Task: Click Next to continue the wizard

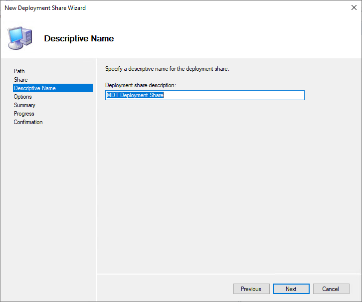Action: pyautogui.click(x=291, y=289)
